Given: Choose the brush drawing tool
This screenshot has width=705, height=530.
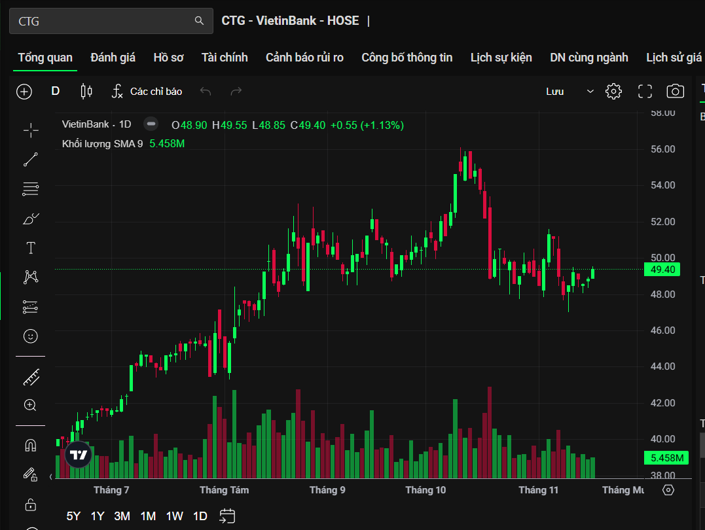Looking at the screenshot, I should click(30, 219).
